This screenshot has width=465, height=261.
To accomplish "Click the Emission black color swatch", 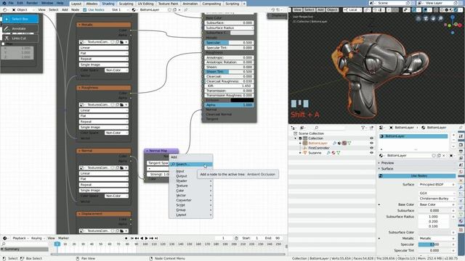I will click(242, 100).
